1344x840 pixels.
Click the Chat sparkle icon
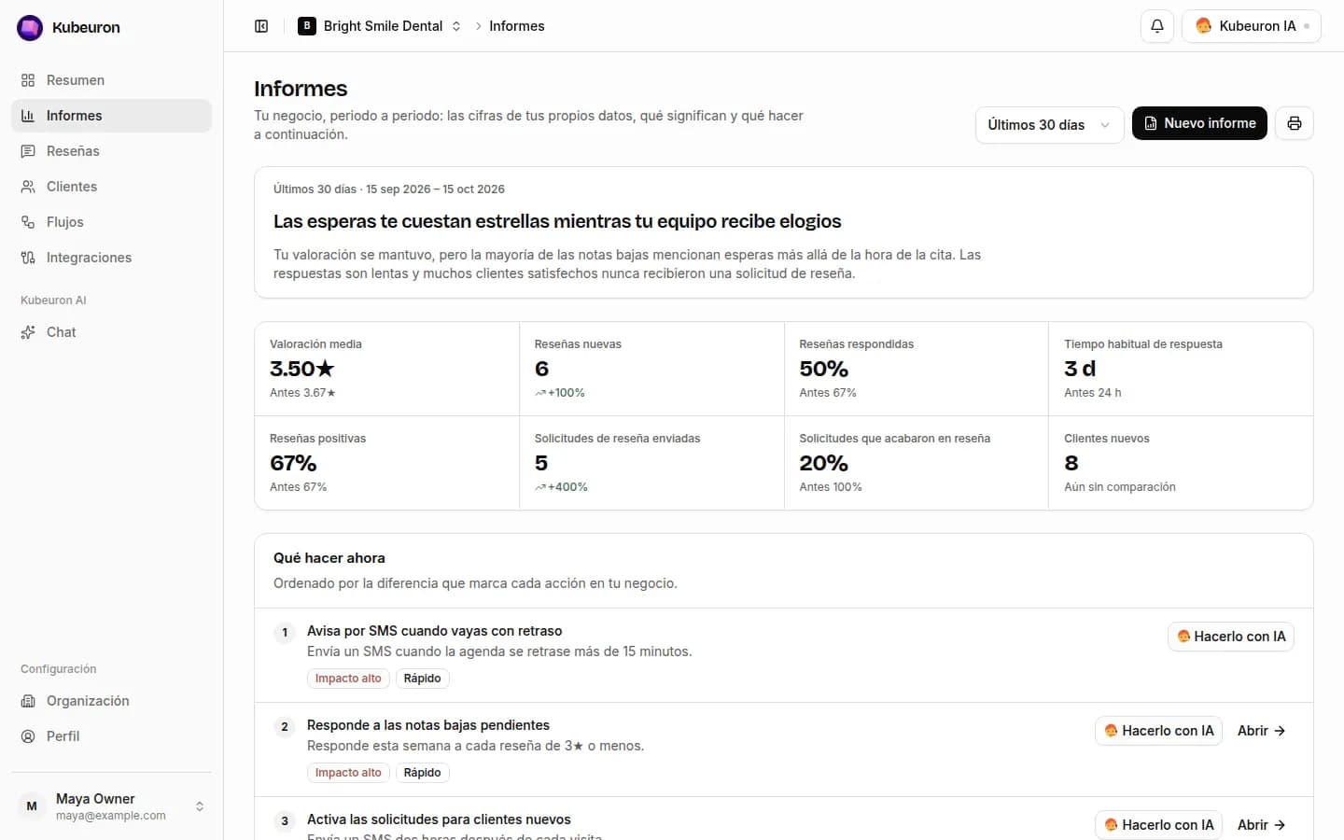(28, 332)
